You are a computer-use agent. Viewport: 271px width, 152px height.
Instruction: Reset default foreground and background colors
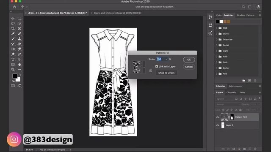click(14, 81)
